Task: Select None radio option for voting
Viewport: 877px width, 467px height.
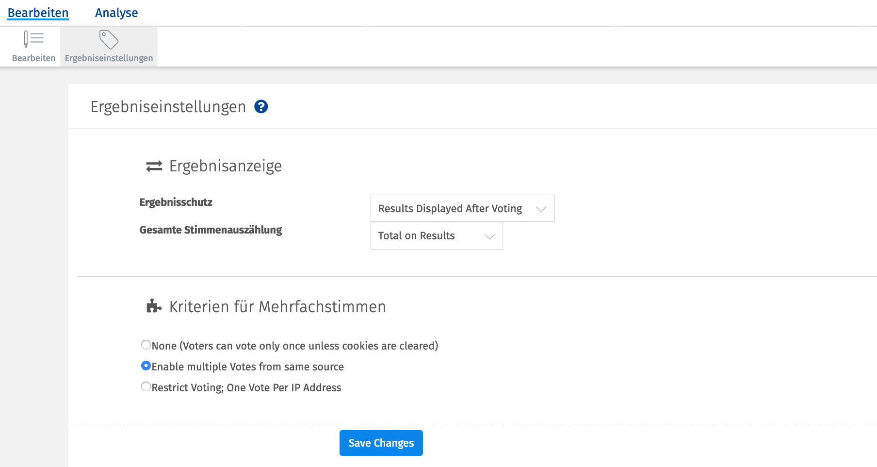Action: click(146, 345)
